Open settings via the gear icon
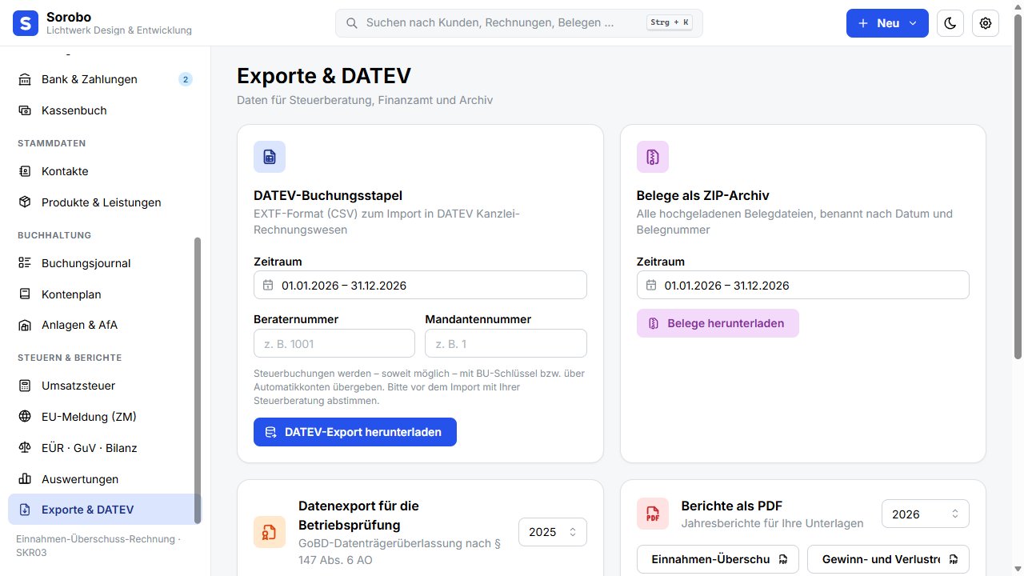 986,23
